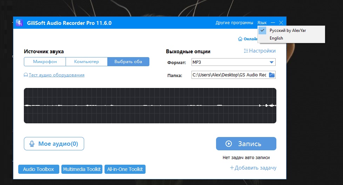Open the Настройки settings link

coord(262,51)
